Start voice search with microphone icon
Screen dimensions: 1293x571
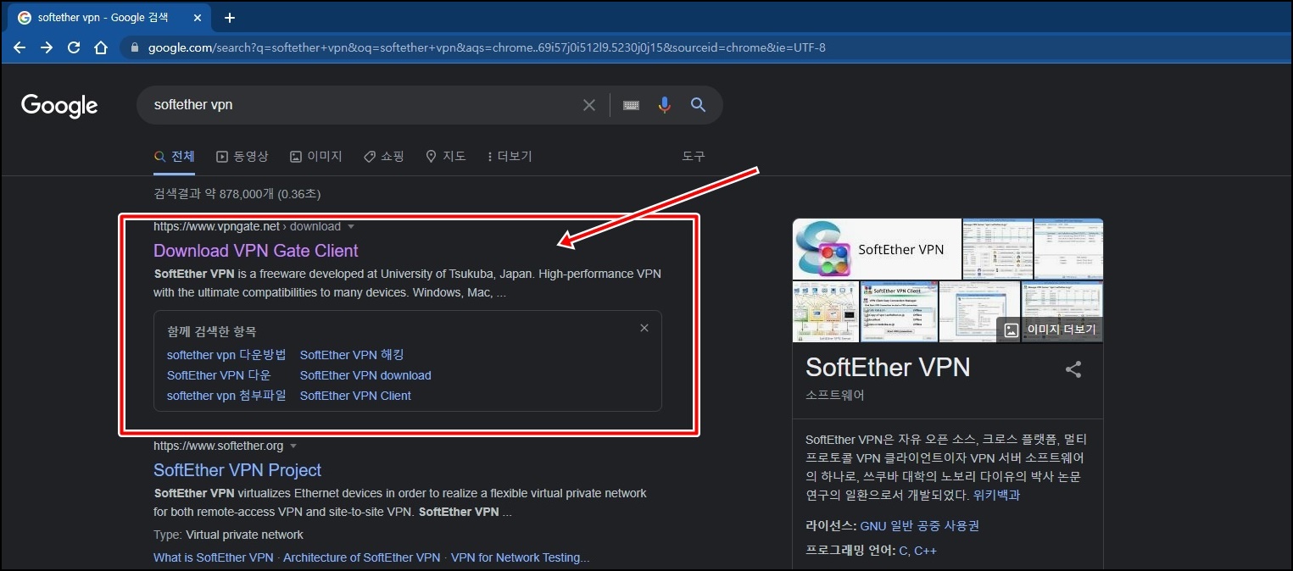[x=665, y=105]
